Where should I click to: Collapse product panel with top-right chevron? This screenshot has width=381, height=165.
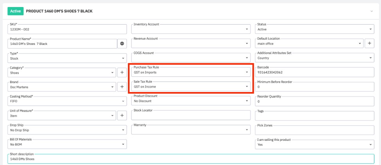(372, 11)
